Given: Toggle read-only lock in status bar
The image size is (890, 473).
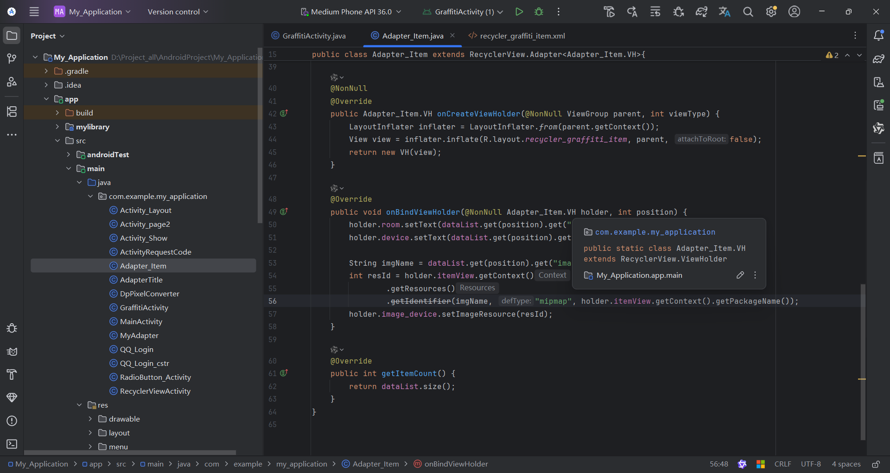Looking at the screenshot, I should [x=876, y=464].
